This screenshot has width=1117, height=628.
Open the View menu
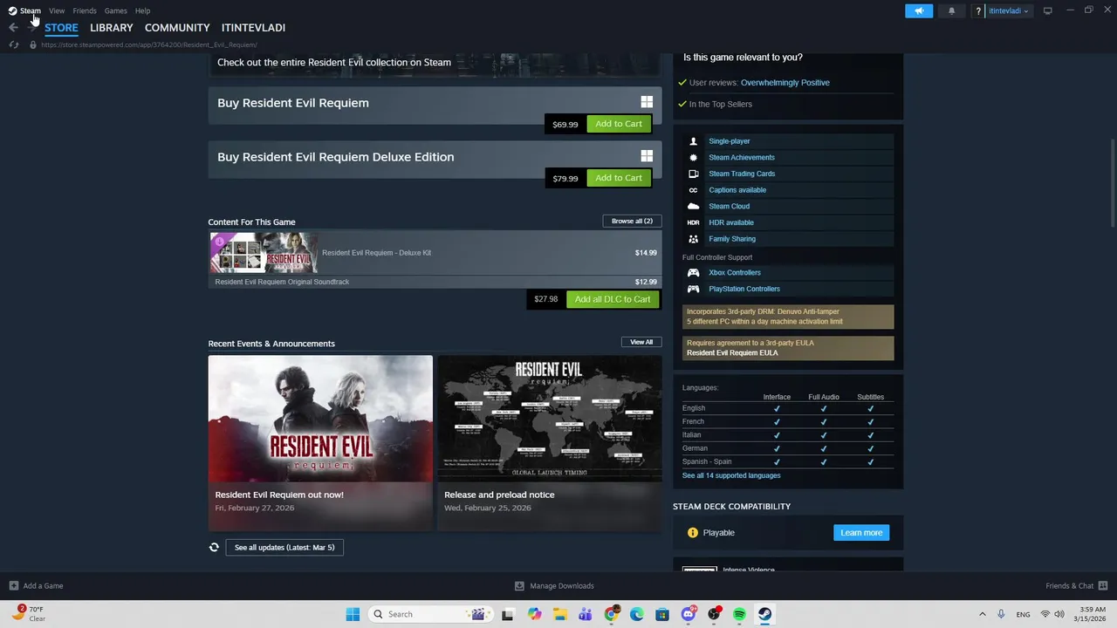(57, 10)
